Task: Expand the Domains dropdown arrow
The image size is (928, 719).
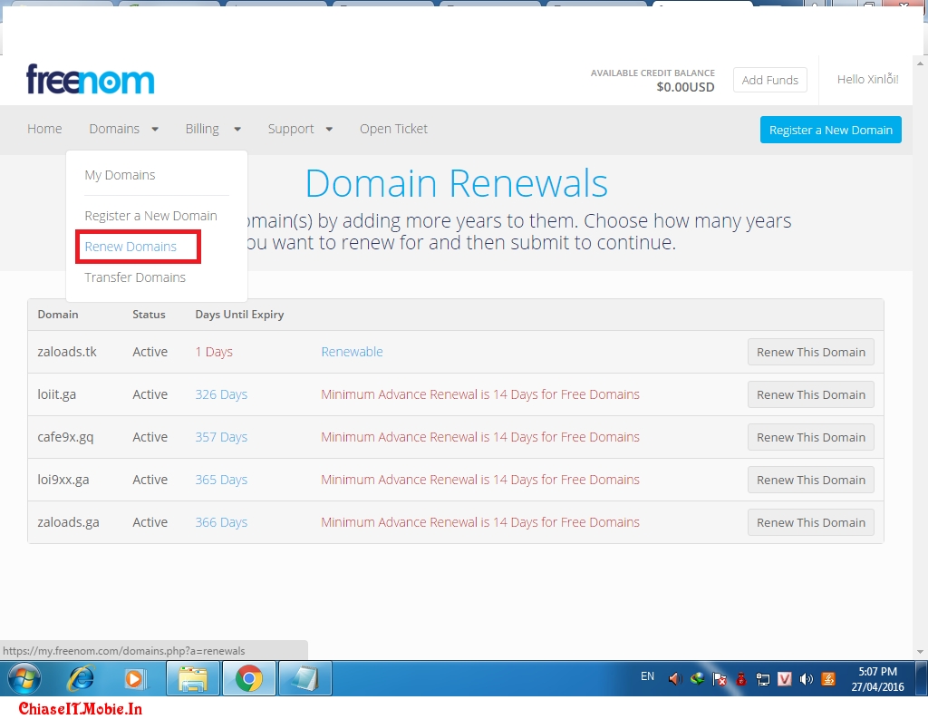Action: point(155,129)
